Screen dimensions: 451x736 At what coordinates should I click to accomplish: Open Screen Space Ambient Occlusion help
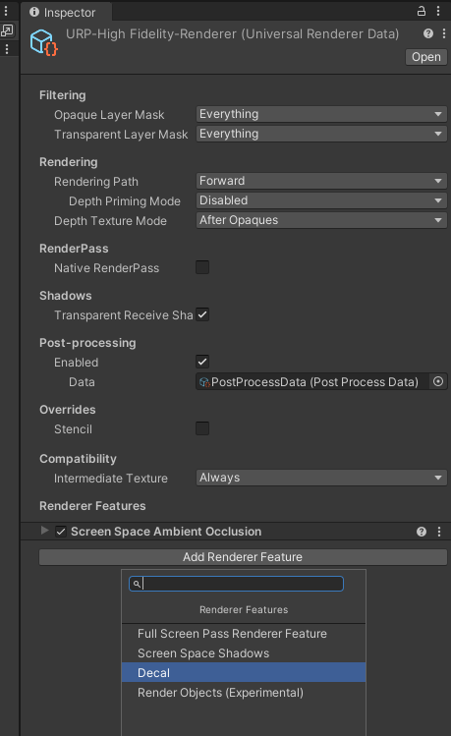[x=422, y=532]
